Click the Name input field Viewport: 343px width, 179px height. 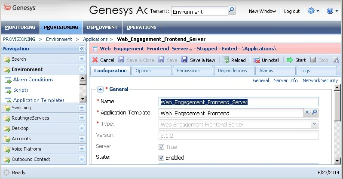click(239, 102)
